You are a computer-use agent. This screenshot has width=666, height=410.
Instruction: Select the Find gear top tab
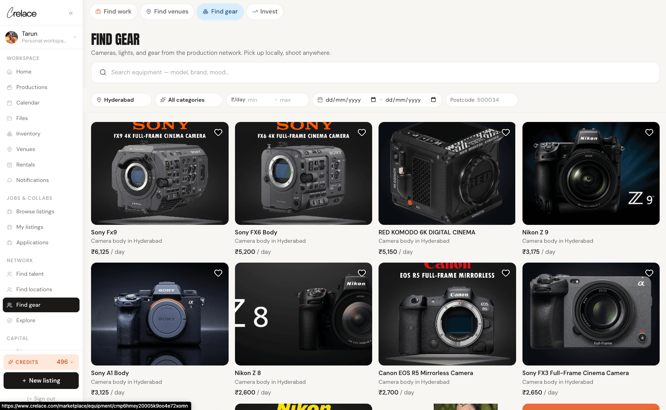(220, 12)
